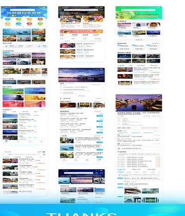Open the bridge at dusk banner photo
Screen dimensions: 185x216
point(81,75)
